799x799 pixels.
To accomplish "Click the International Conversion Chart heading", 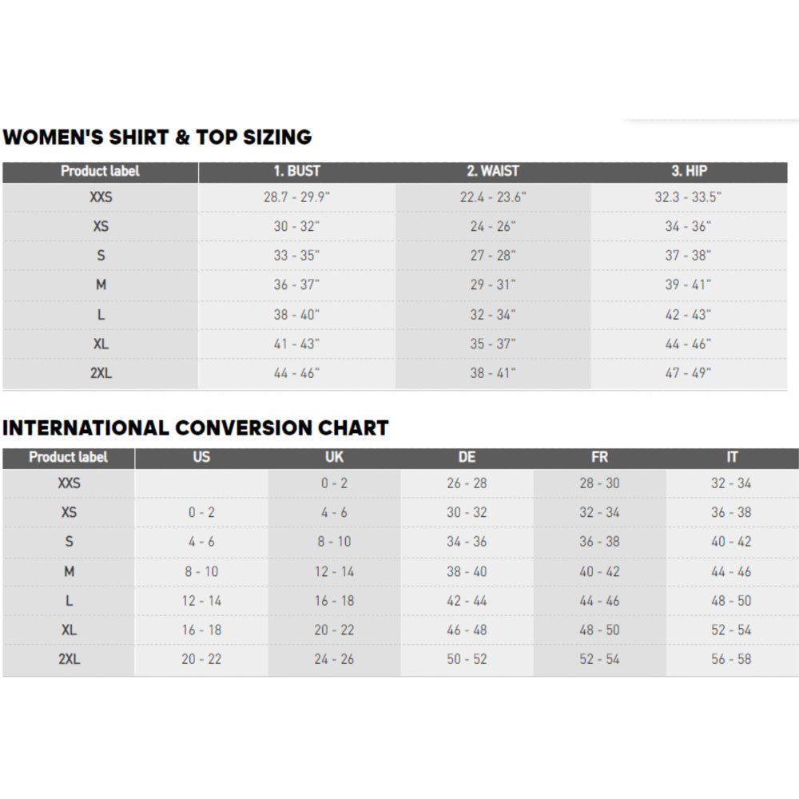I will [195, 428].
